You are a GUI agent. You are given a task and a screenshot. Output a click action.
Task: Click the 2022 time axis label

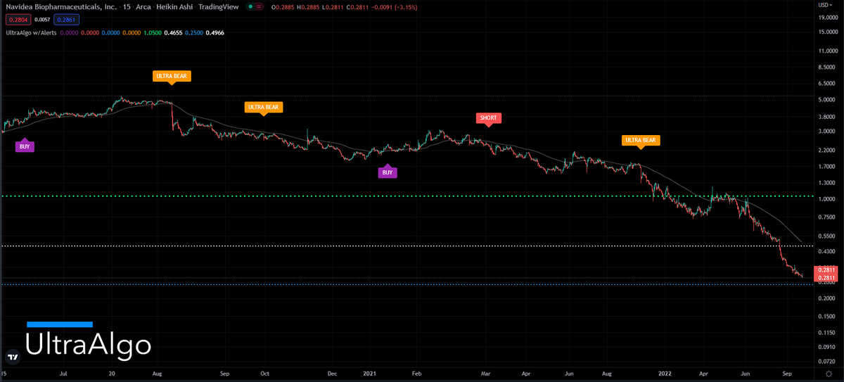tap(663, 375)
